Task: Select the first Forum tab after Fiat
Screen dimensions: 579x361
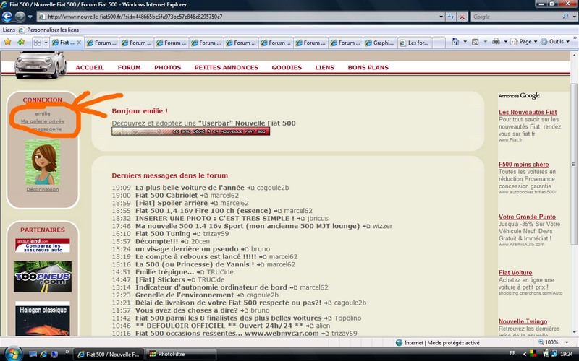Action: (101, 43)
